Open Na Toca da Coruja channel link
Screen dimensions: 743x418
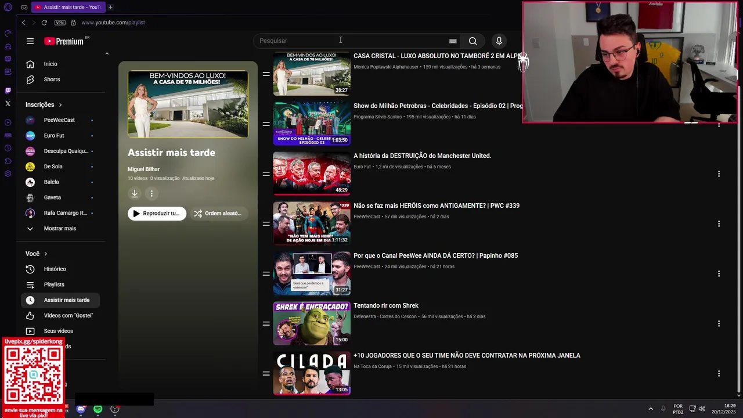click(373, 366)
